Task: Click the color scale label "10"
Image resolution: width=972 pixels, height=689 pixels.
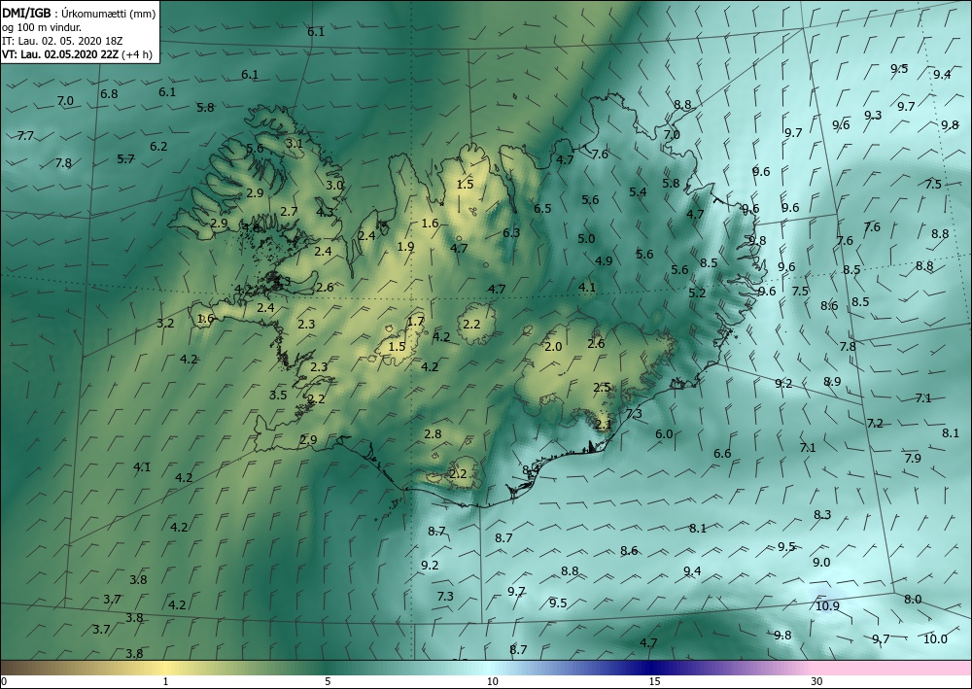Action: (x=492, y=681)
